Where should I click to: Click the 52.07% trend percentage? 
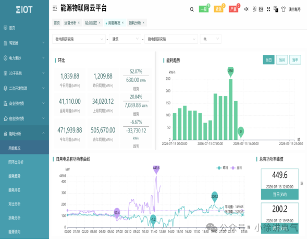136,71
